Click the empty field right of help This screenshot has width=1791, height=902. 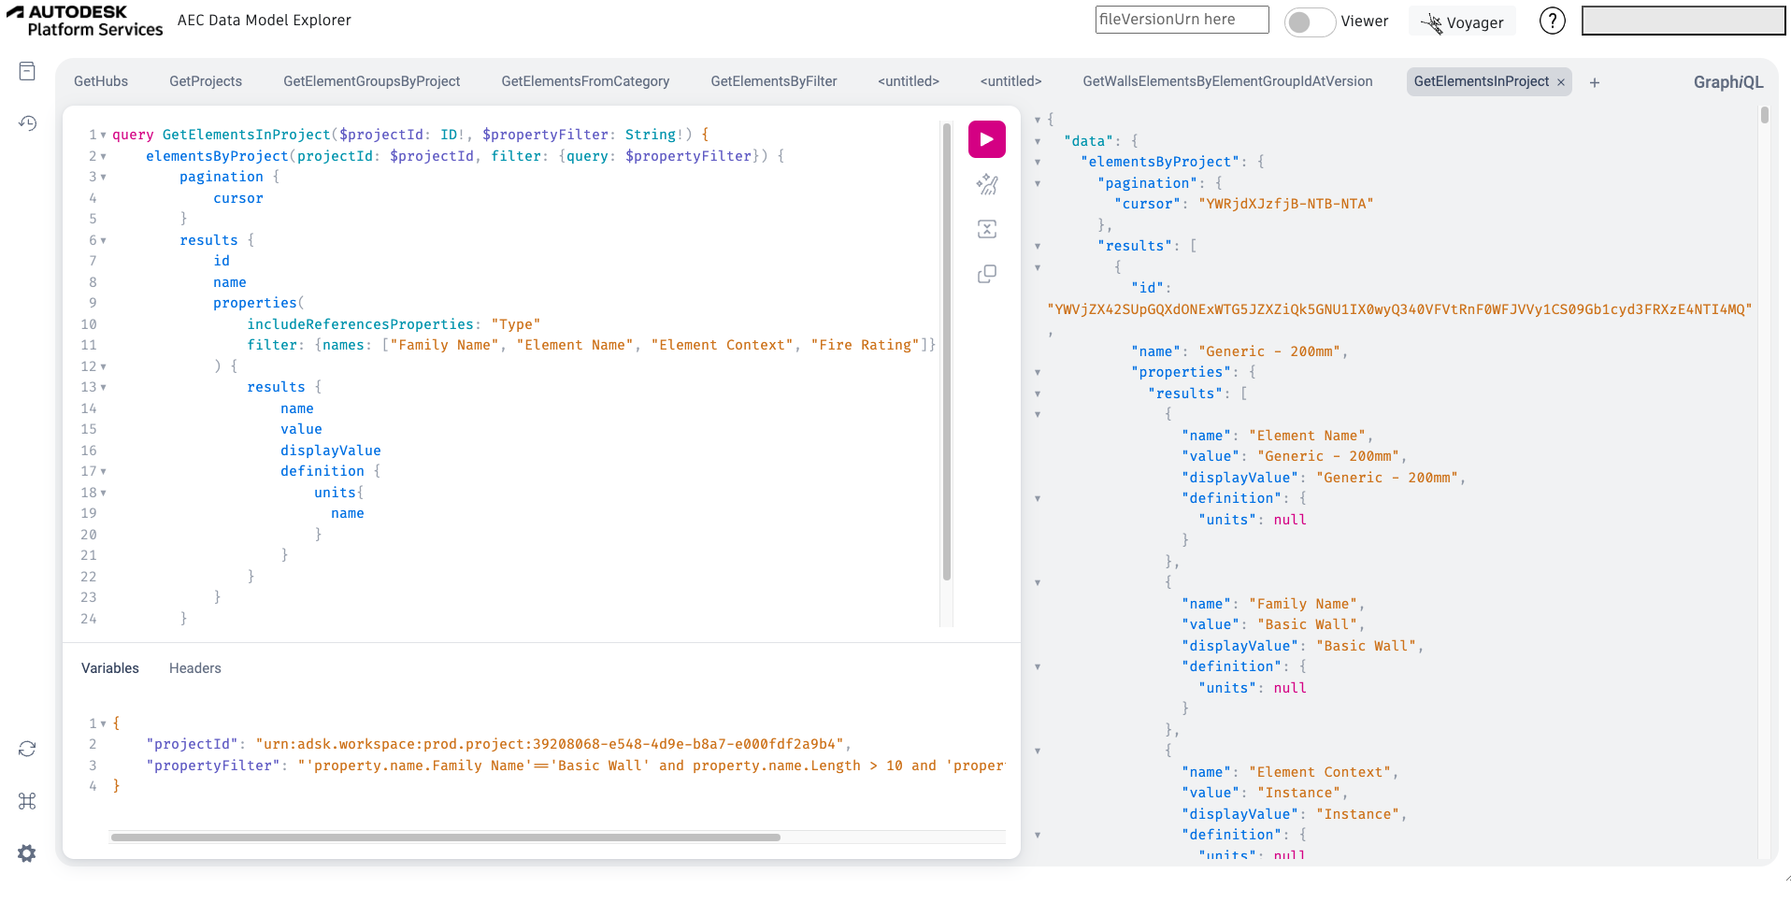[1684, 21]
